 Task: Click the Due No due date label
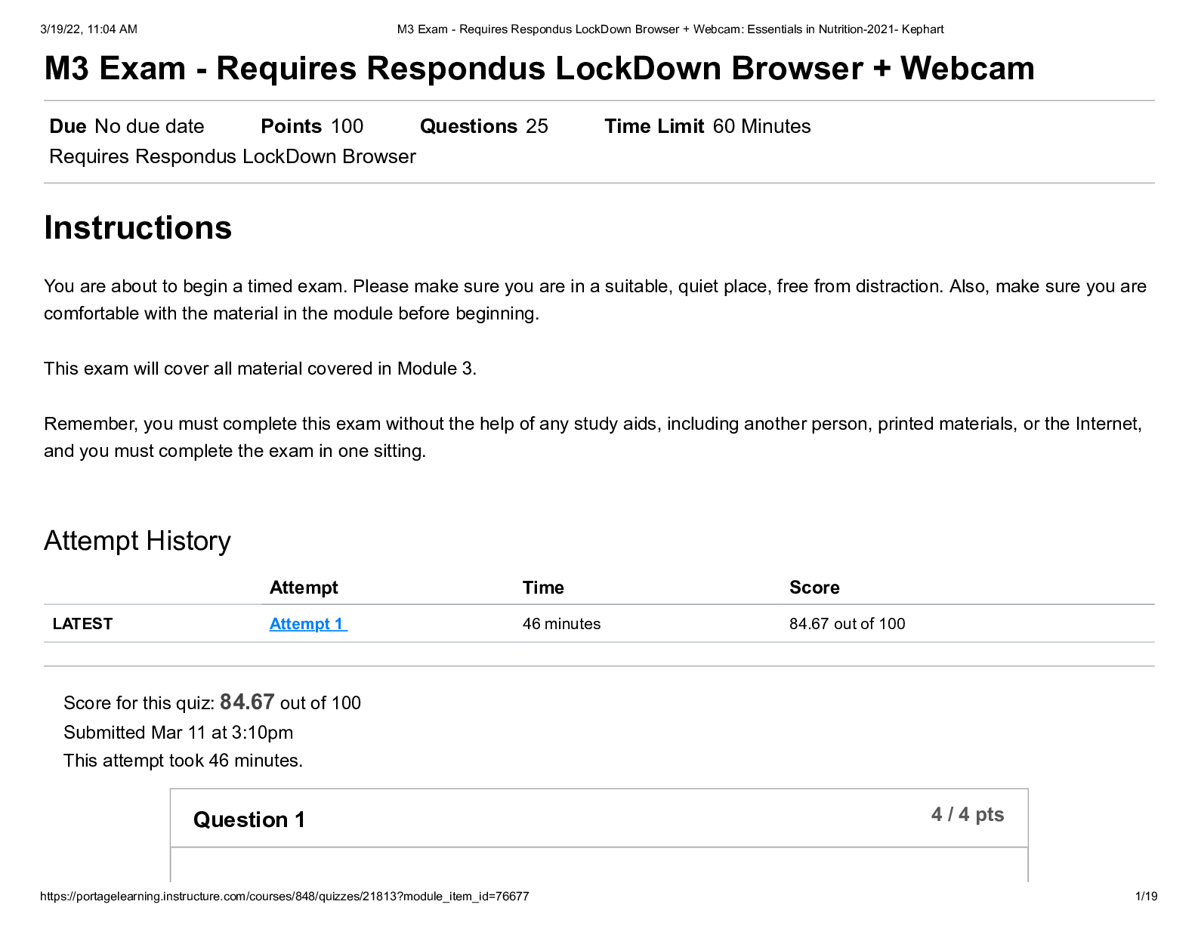(x=127, y=126)
